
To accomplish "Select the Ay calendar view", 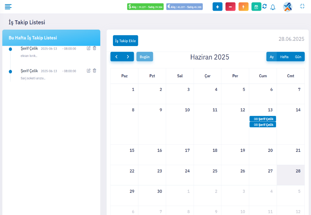I will (272, 57).
